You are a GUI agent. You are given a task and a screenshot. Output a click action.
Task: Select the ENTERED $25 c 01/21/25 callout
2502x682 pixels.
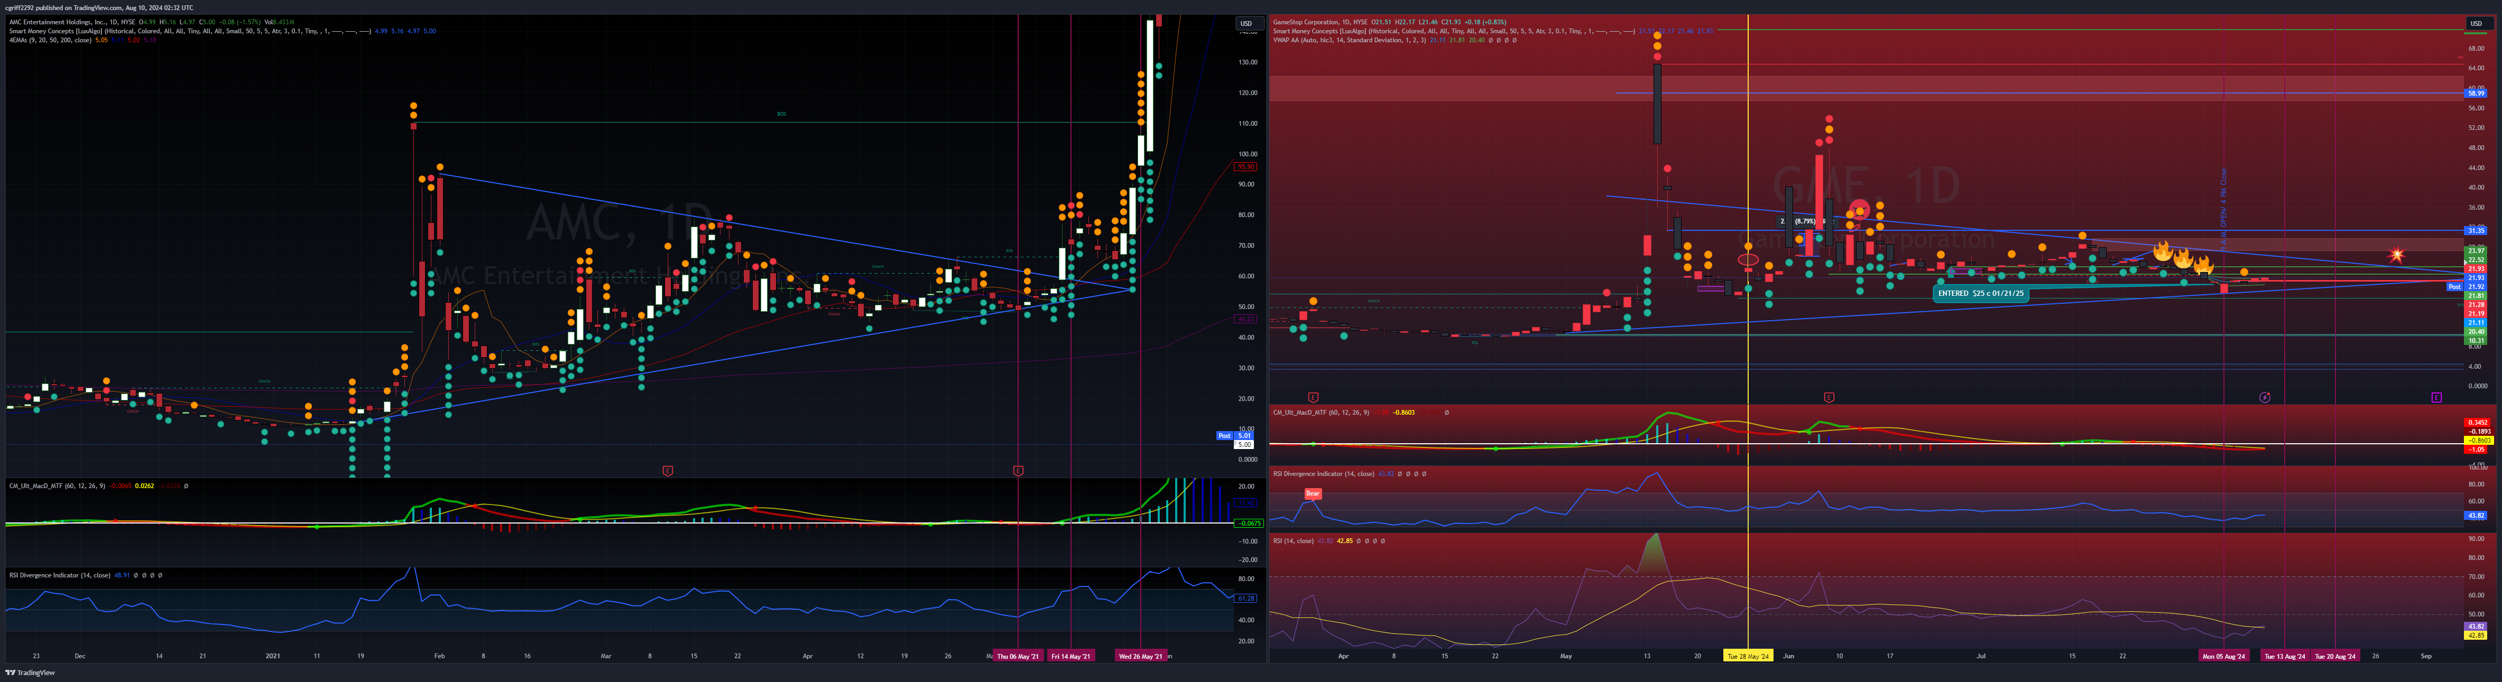1980,293
